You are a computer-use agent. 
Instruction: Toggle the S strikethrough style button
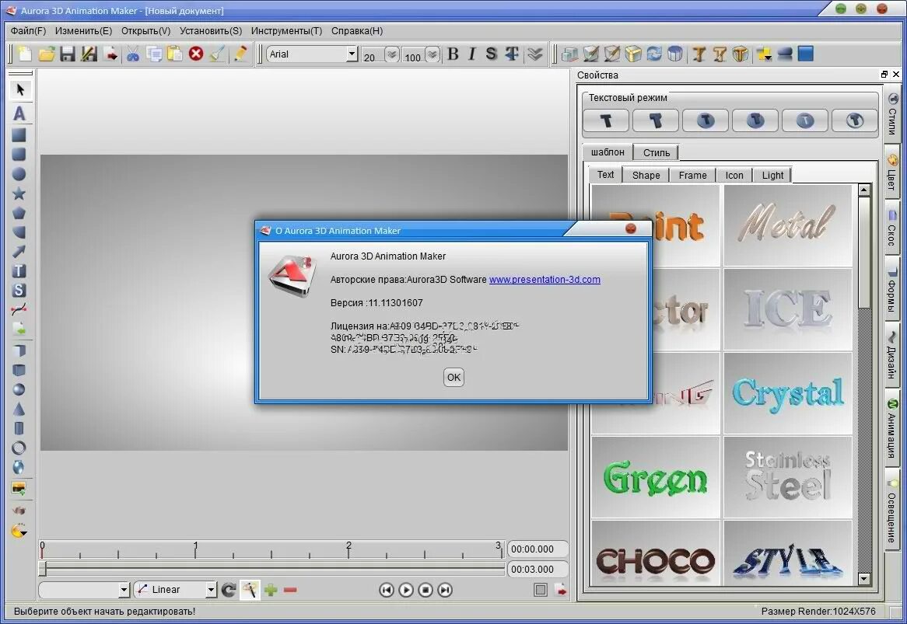(491, 54)
